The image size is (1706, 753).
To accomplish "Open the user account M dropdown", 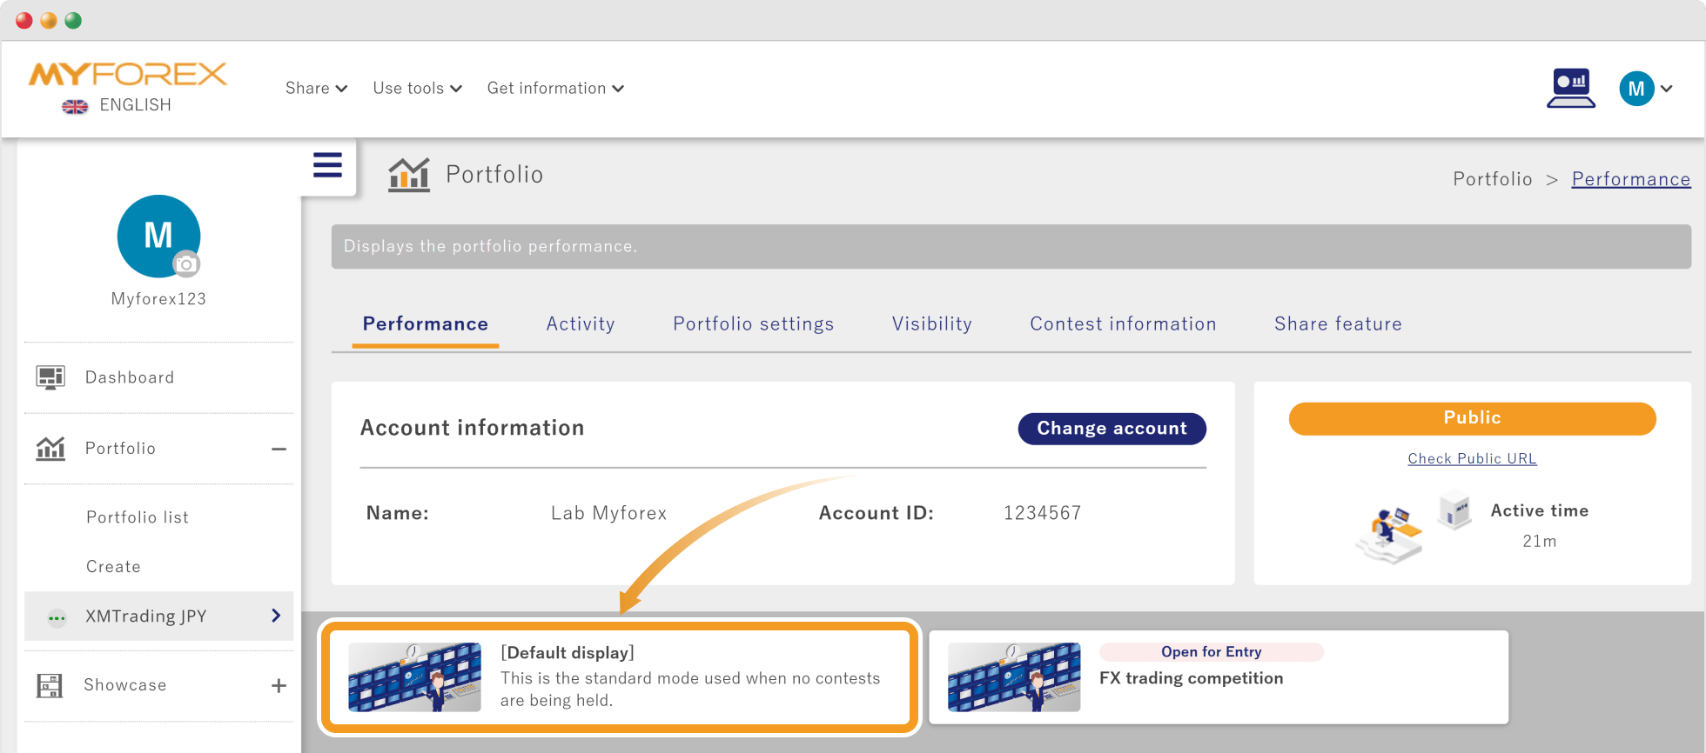I will click(x=1645, y=89).
